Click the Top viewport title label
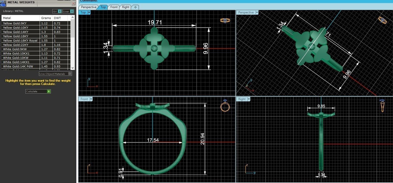Image resolution: width=393 pixels, height=183 pixels. 83,12
